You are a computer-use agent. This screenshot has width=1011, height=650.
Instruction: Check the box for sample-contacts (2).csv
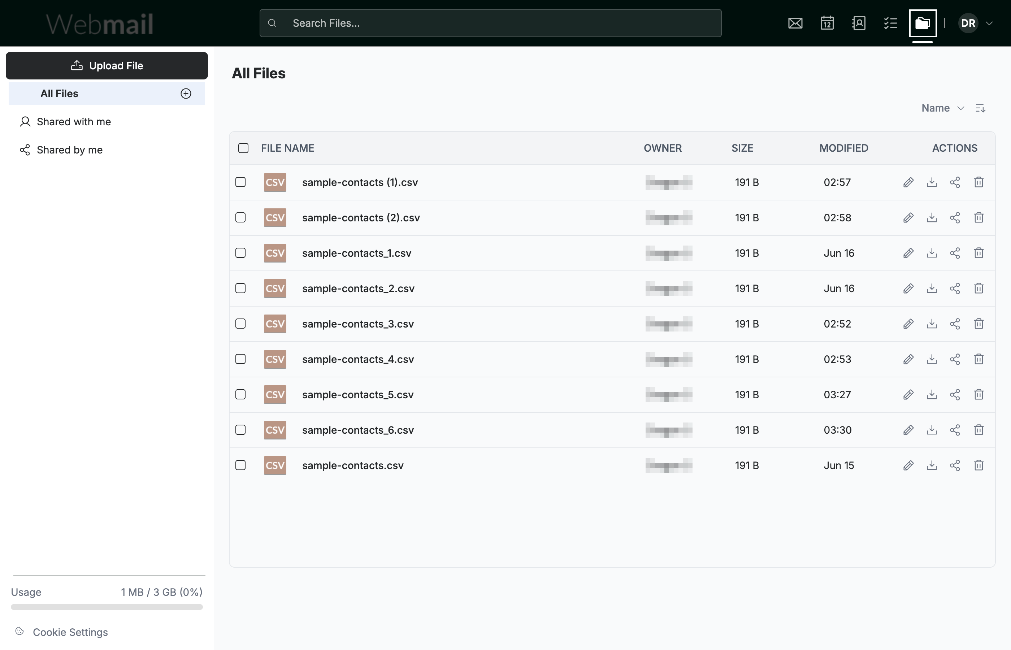[240, 218]
